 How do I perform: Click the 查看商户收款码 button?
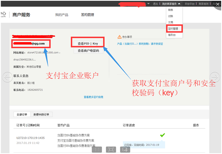point(88,51)
